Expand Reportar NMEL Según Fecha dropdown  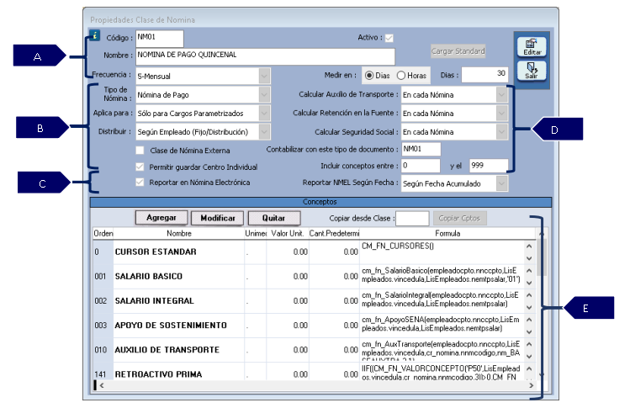pos(501,183)
